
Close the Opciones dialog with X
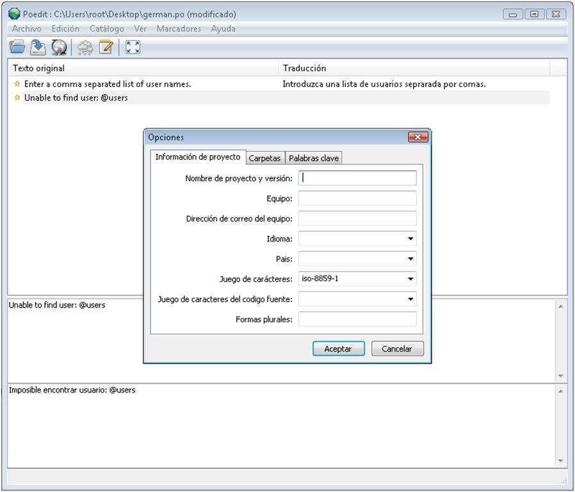[417, 137]
